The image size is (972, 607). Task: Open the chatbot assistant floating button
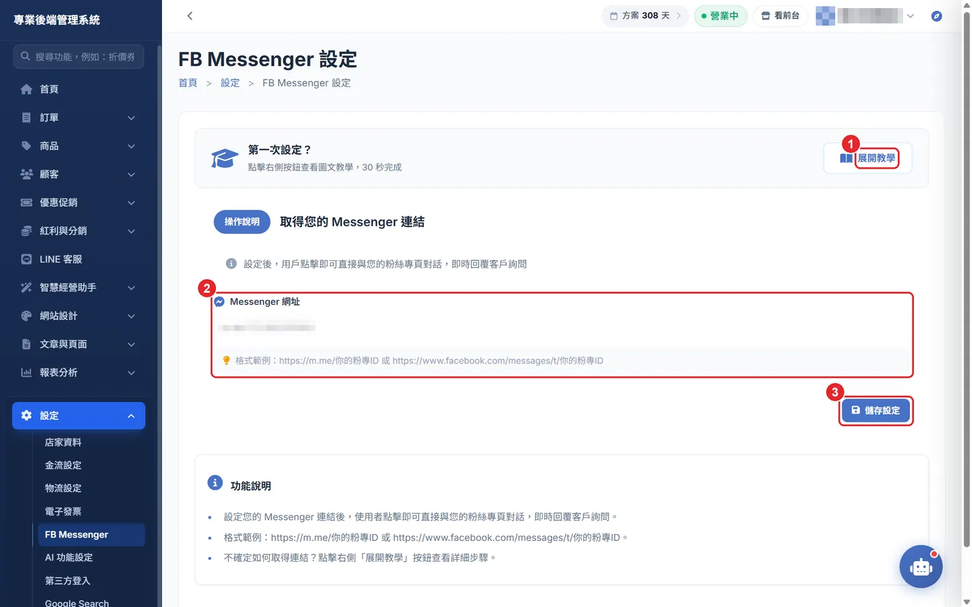[921, 567]
